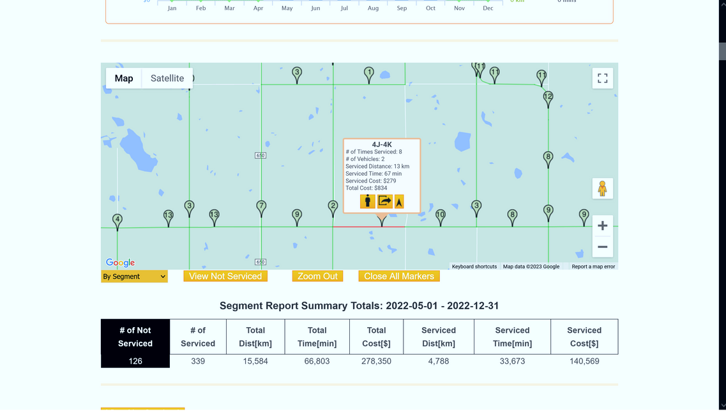Select the Total Cost[$] column header

click(377, 337)
